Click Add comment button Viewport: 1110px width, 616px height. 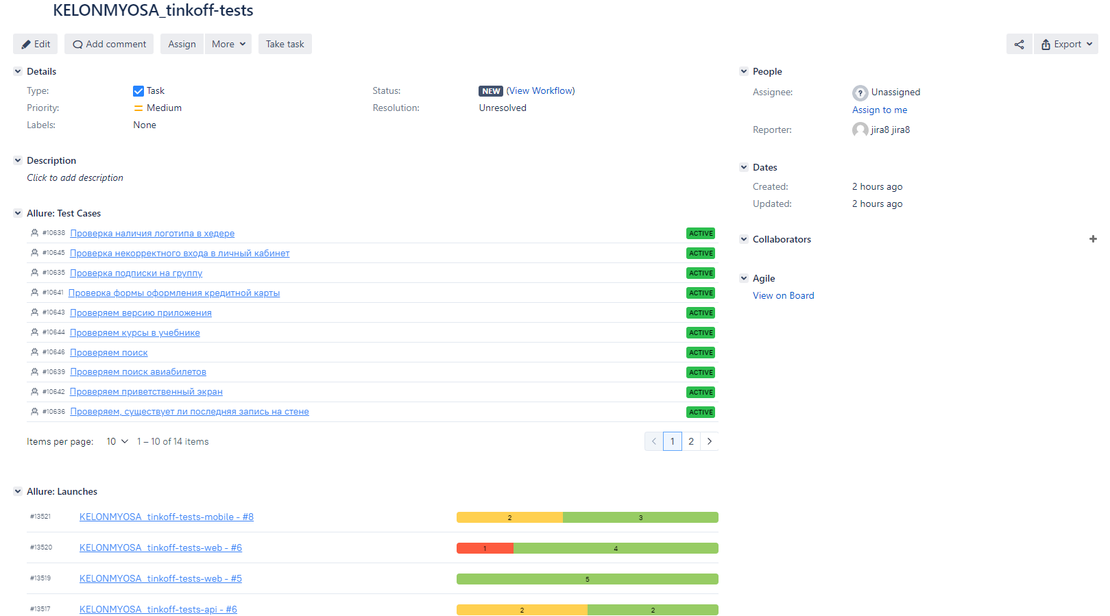point(109,44)
